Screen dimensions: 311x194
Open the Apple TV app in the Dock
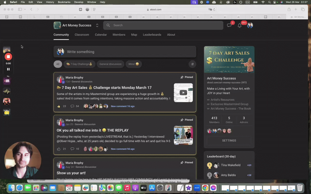[143, 188]
